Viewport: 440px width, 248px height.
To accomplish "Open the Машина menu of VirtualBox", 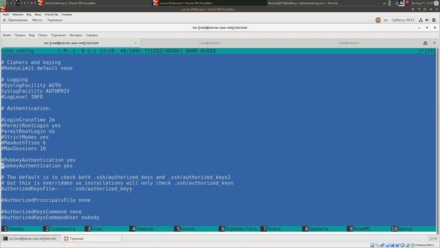I will [18, 14].
